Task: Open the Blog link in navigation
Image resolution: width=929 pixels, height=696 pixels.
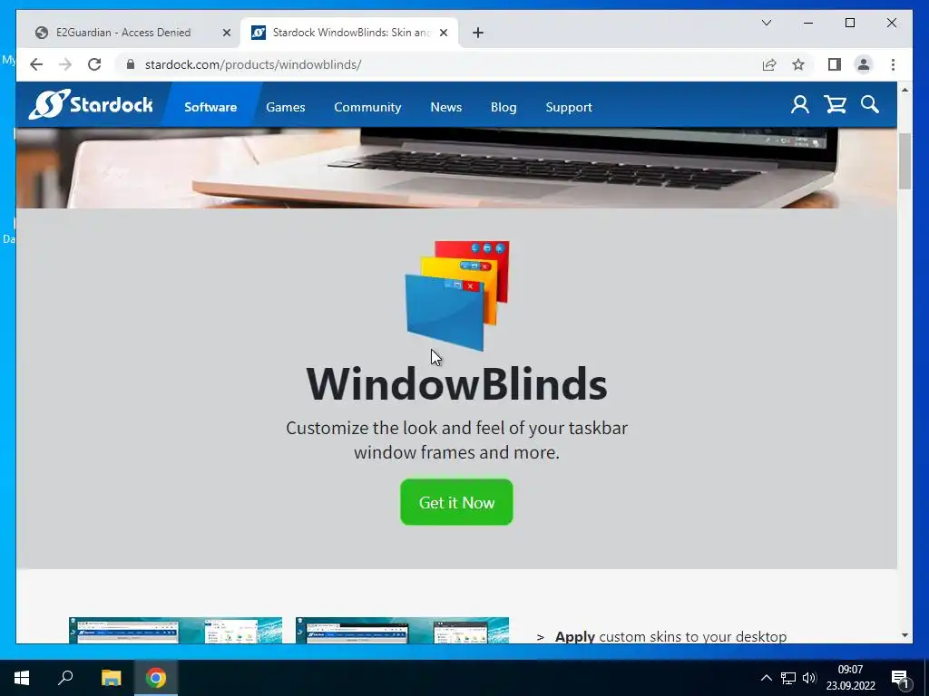Action: tap(504, 107)
